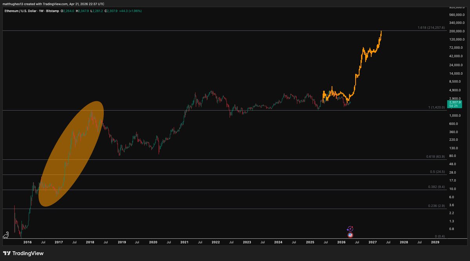
Task: Click the 4,900.0 price axis label
Action: coord(455,90)
